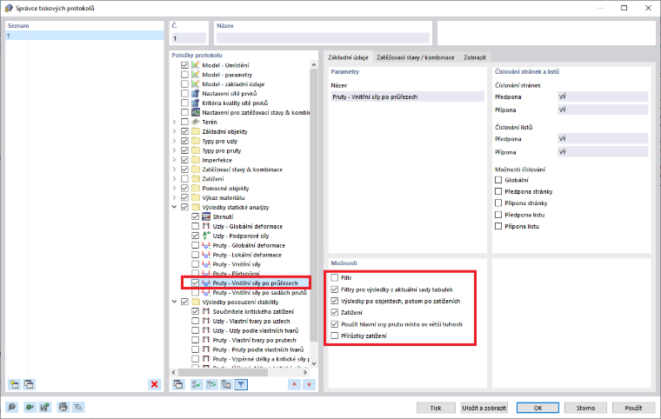This screenshot has width=661, height=419.
Task: Click the protocol tree horizontal scrollbar
Action: coord(224,373)
